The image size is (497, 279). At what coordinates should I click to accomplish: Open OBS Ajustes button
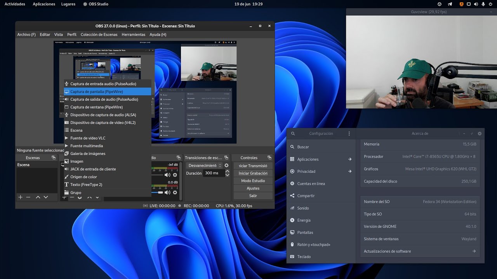[x=253, y=188]
